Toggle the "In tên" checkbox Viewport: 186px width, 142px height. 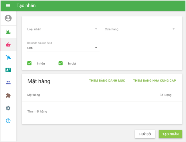point(29,63)
